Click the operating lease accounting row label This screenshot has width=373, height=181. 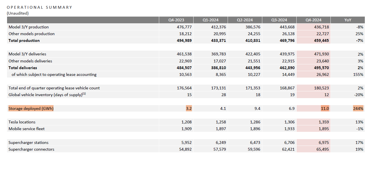(54, 74)
